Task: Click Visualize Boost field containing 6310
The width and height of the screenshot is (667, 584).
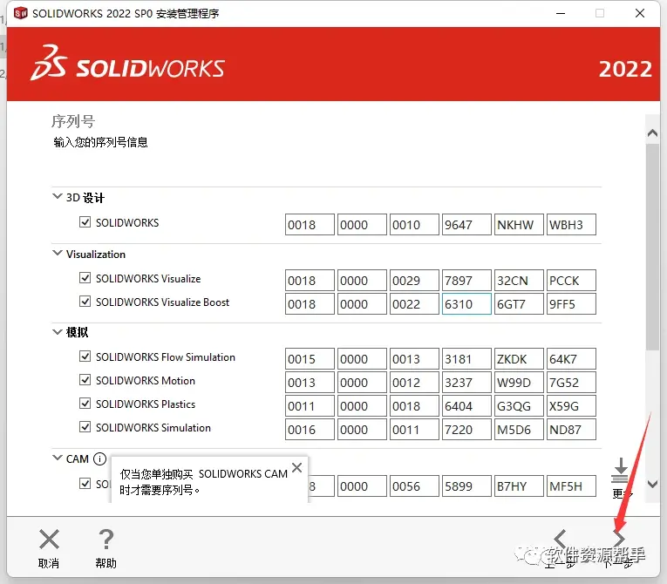Action: [x=466, y=304]
